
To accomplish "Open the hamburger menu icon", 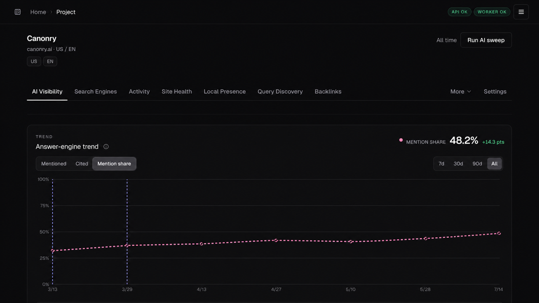I will click(521, 12).
